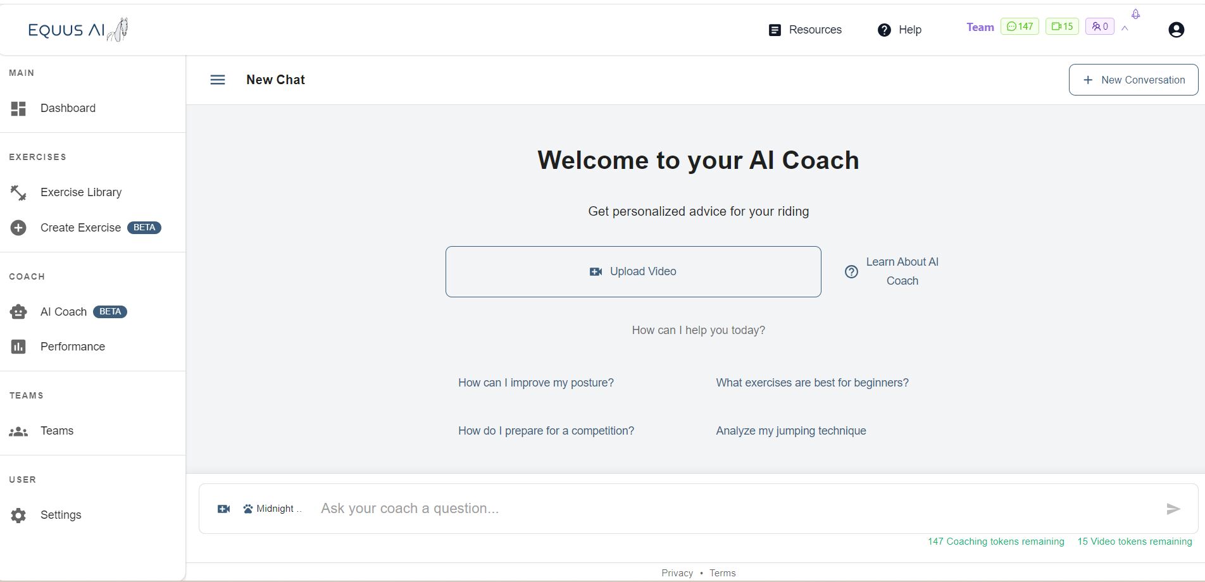1205x582 pixels.
Task: Select "How can I improve my posture?" suggestion
Action: pyautogui.click(x=535, y=383)
